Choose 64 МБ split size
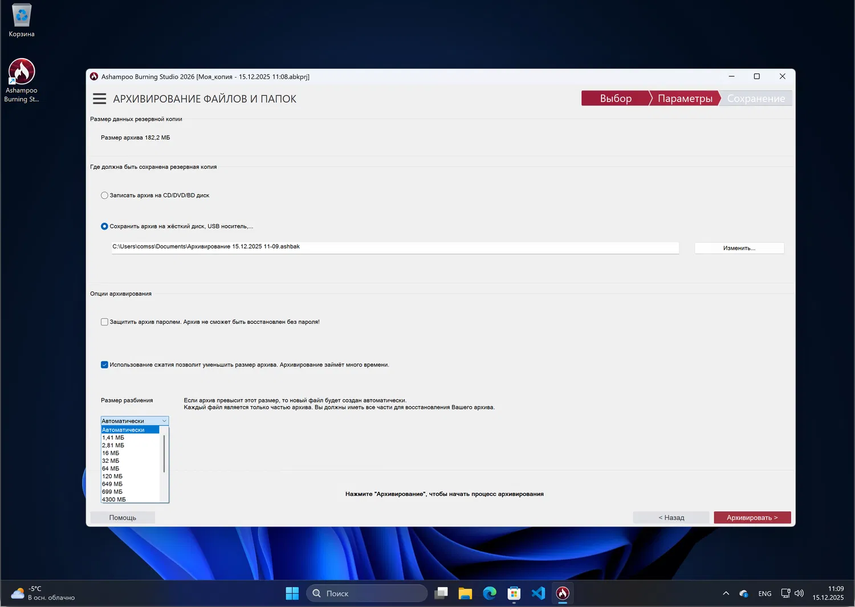Image resolution: width=855 pixels, height=607 pixels. pyautogui.click(x=130, y=469)
